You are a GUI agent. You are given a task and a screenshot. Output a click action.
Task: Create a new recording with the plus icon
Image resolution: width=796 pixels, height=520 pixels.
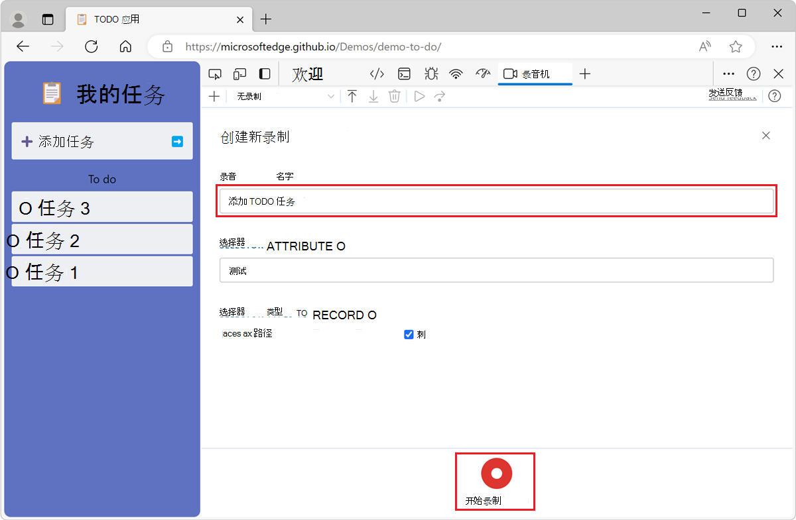coord(214,96)
